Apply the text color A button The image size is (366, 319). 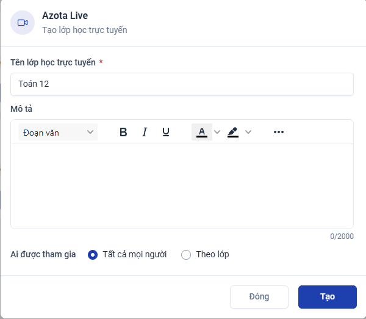click(x=202, y=132)
